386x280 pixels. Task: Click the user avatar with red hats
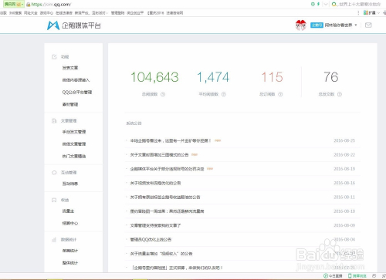pyautogui.click(x=301, y=25)
